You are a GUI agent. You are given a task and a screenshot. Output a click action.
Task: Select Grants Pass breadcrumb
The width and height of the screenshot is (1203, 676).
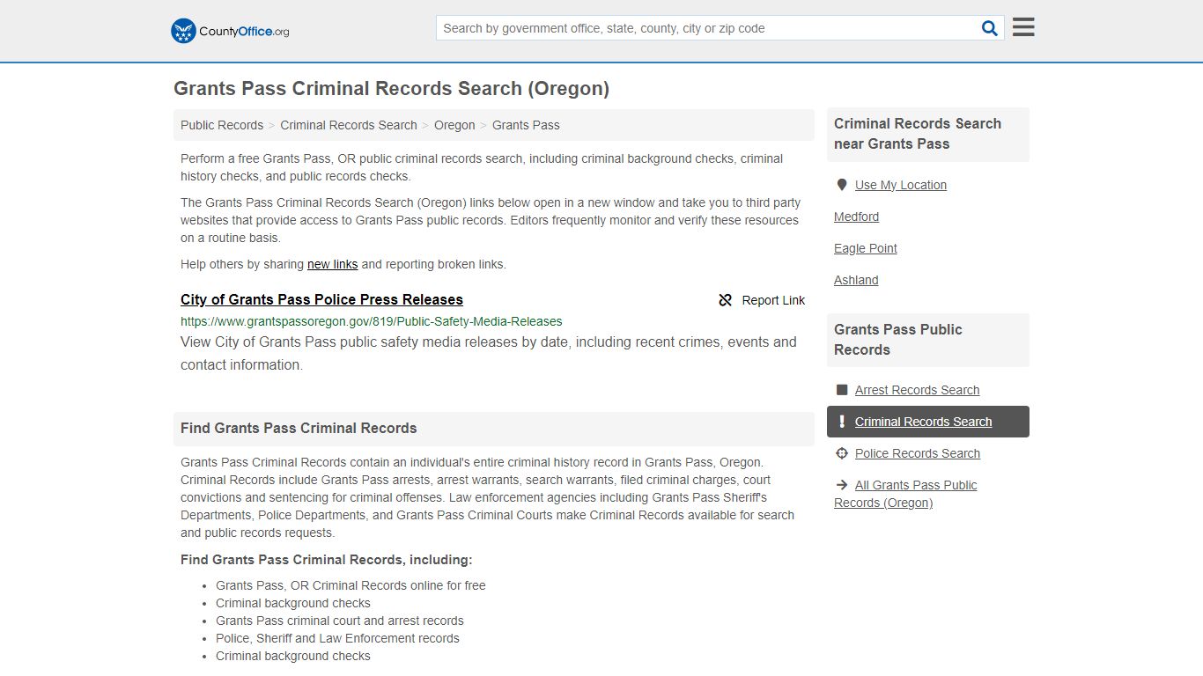point(526,125)
